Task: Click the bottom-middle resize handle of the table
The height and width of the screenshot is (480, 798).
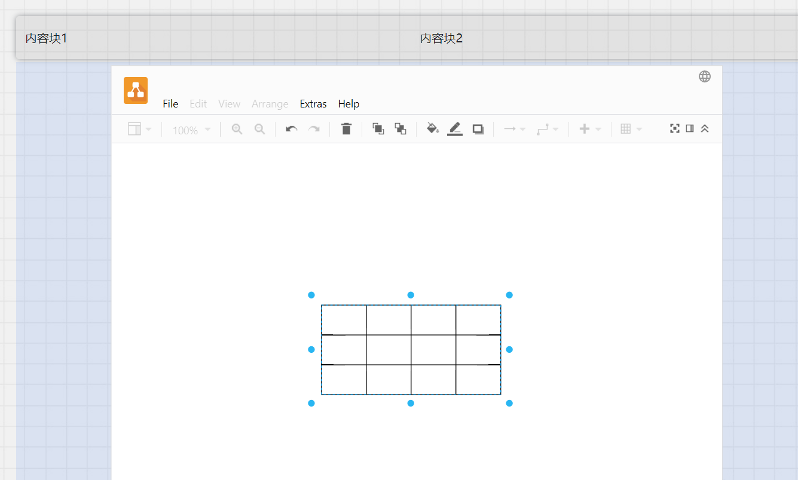Action: coord(411,404)
